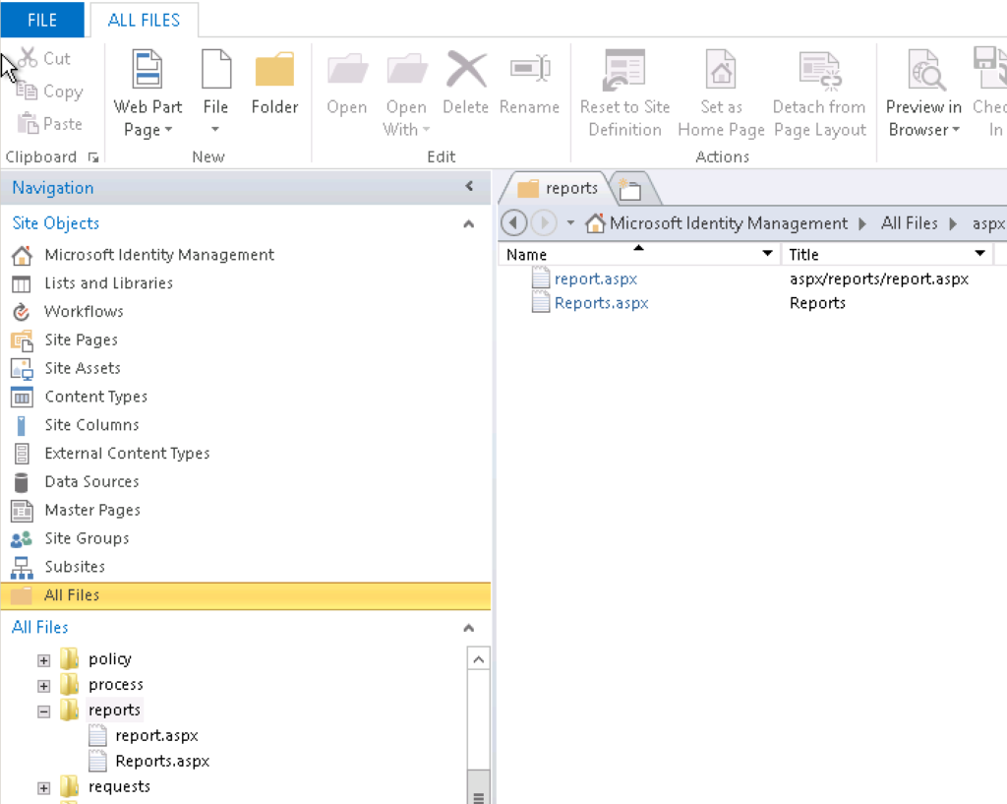The height and width of the screenshot is (804, 1007).
Task: Open the Name column filter dropdown
Action: tap(768, 254)
